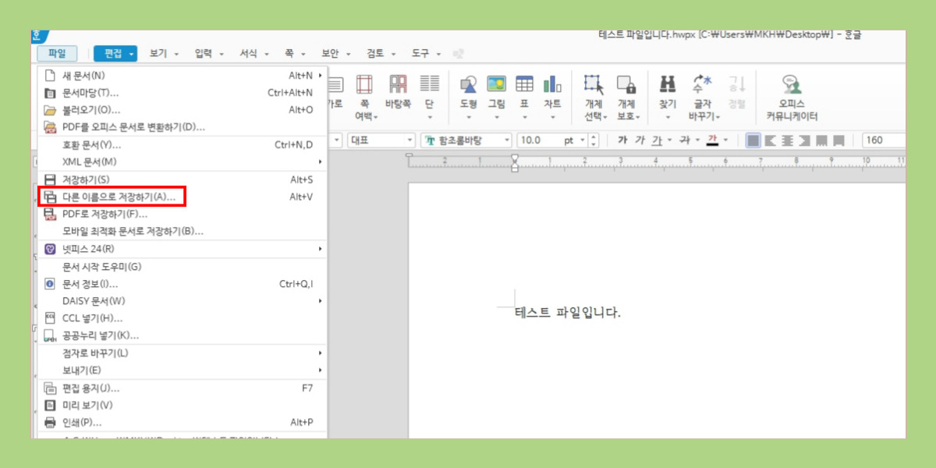Open the 보기 menu
The width and height of the screenshot is (936, 468).
point(164,54)
